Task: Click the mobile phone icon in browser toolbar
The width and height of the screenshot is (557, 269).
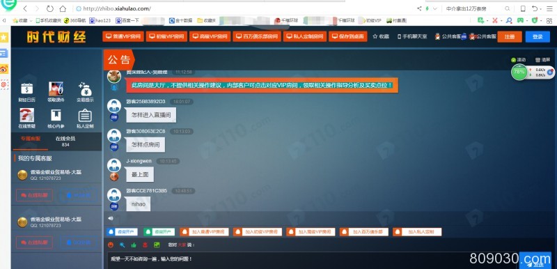Action: (x=523, y=8)
